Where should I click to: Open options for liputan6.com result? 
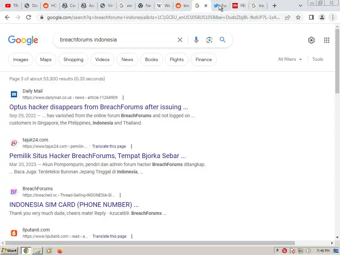click(x=131, y=236)
